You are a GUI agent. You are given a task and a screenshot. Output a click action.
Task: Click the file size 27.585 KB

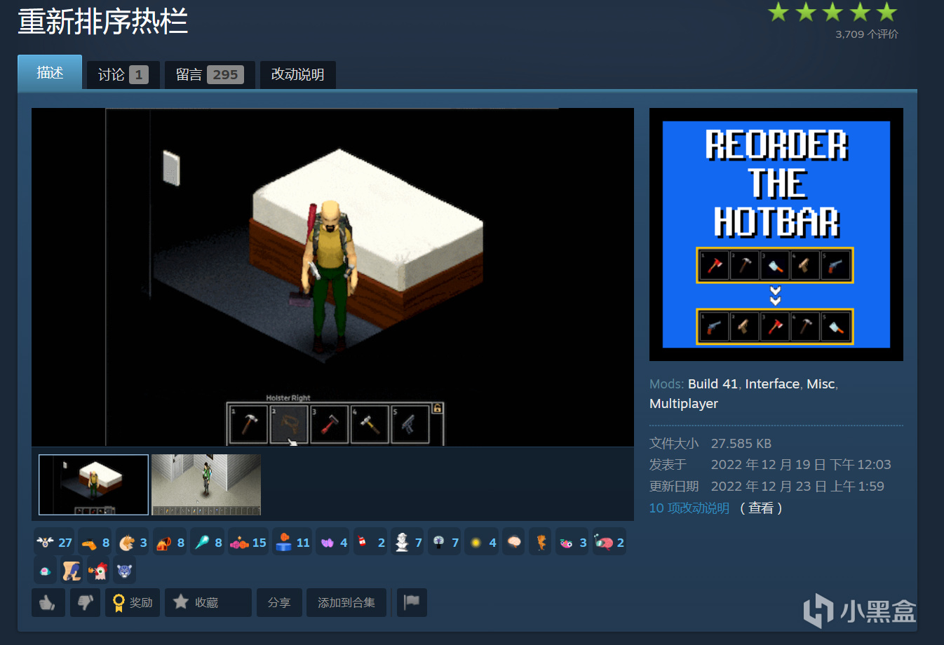[x=741, y=443]
